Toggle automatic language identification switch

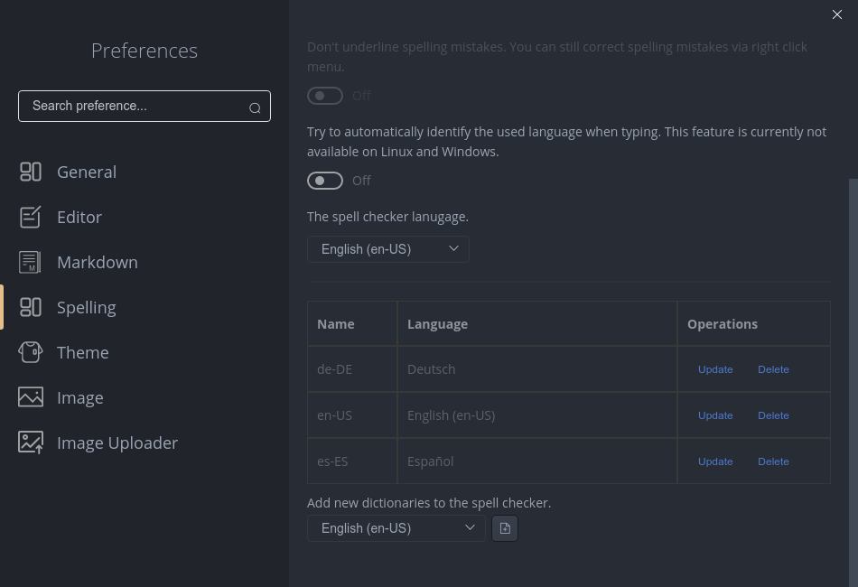(x=325, y=181)
